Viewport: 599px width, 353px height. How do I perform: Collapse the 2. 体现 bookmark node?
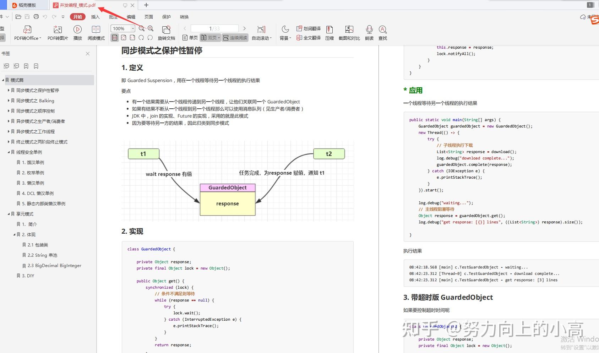(14, 235)
